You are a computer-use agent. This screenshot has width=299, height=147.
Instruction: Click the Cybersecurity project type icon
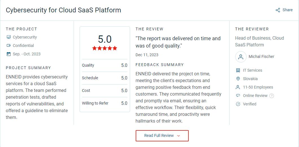coord(8,37)
